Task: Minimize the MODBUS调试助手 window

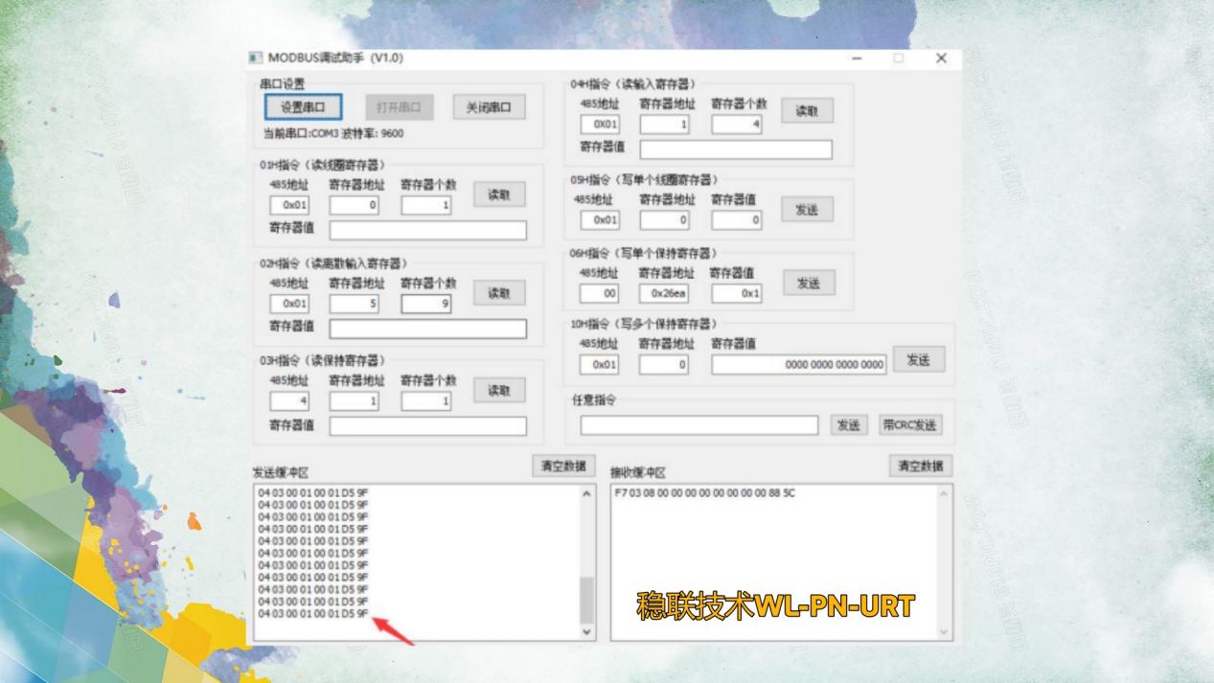Action: [x=857, y=58]
